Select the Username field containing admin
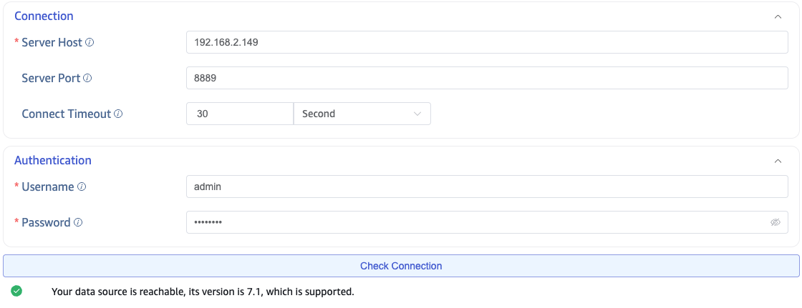The image size is (802, 308). [487, 187]
